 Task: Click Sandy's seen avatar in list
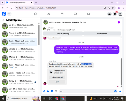(35, 82)
